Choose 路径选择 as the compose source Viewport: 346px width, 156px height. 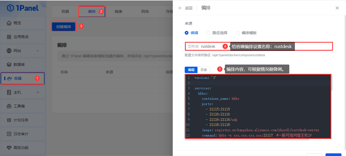coord(208,33)
